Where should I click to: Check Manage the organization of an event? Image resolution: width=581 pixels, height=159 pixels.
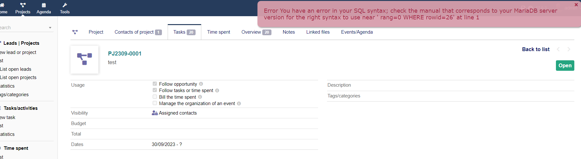pyautogui.click(x=155, y=103)
